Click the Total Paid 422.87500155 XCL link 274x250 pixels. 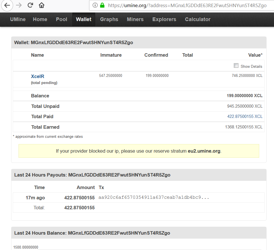(x=245, y=116)
